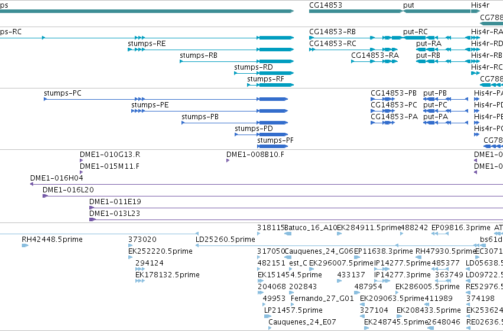Select the stumps-RF transcript label

(x=265, y=79)
